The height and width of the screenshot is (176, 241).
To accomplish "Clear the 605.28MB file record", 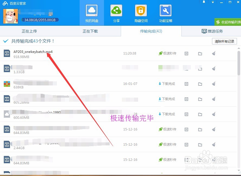I will (214, 99).
